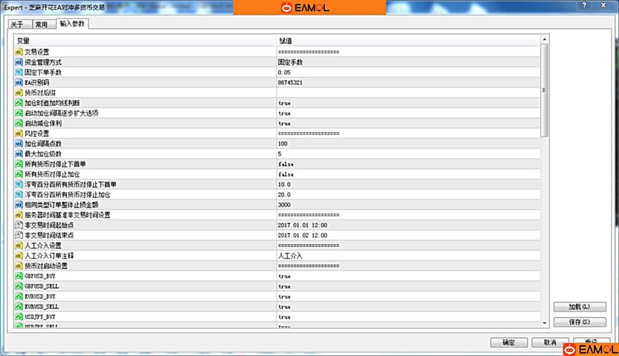
Task: Click the vertical scrollbar thumb of parameter list
Action: click(x=544, y=90)
